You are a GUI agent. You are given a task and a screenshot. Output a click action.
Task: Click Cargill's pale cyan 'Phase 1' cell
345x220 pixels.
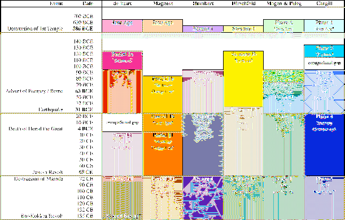pos(324,26)
